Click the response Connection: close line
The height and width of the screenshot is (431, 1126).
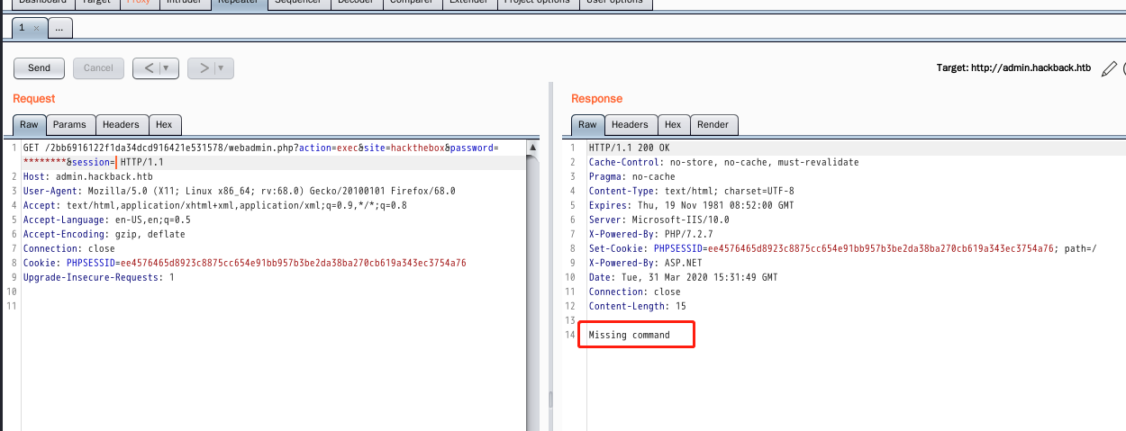(635, 292)
